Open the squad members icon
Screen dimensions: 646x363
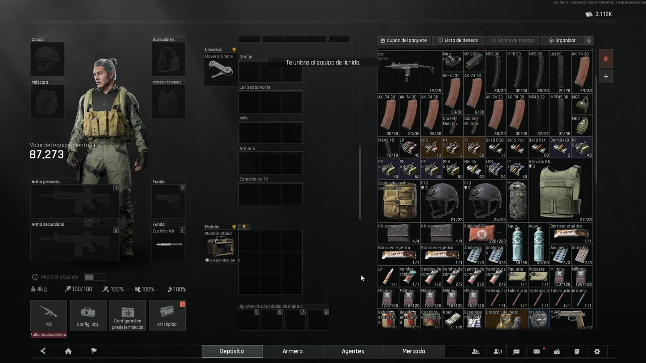475,351
